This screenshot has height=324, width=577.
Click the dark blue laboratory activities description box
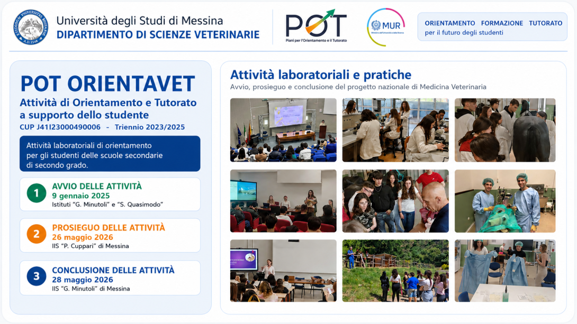click(x=110, y=154)
